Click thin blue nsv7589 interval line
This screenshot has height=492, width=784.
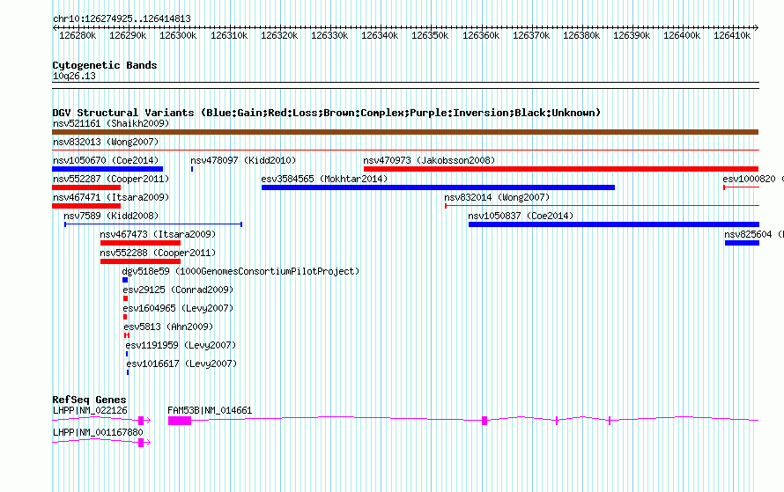pyautogui.click(x=153, y=224)
